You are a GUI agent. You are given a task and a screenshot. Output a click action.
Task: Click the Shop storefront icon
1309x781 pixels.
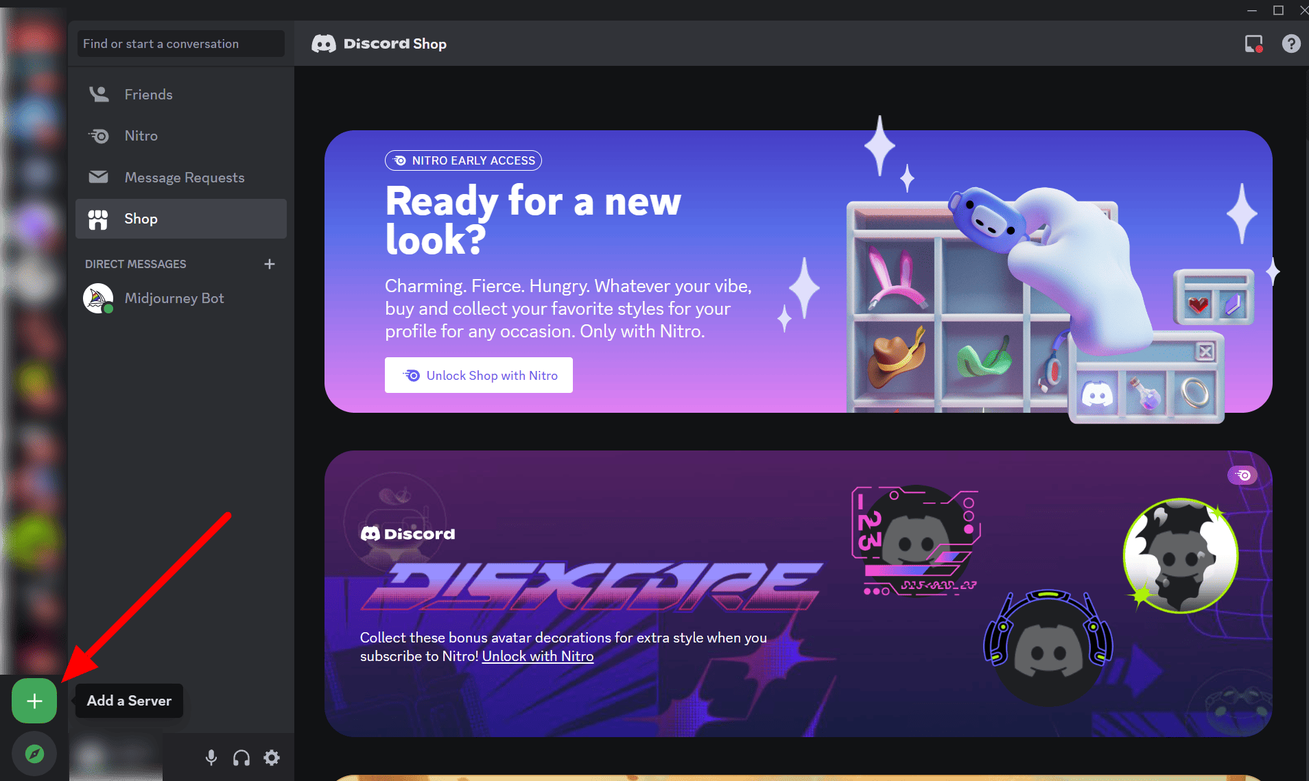click(99, 219)
